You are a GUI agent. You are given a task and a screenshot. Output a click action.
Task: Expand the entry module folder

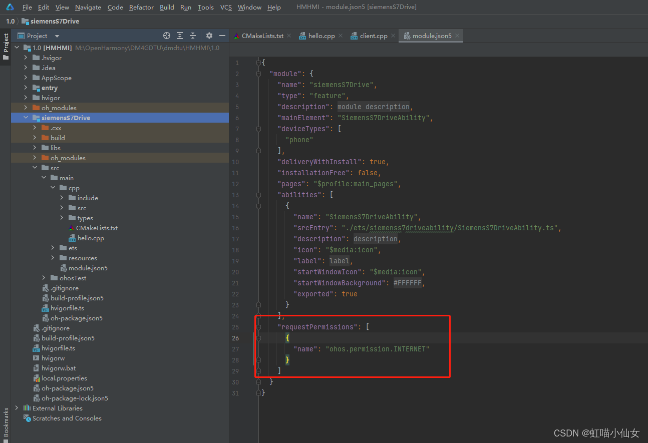click(x=26, y=88)
